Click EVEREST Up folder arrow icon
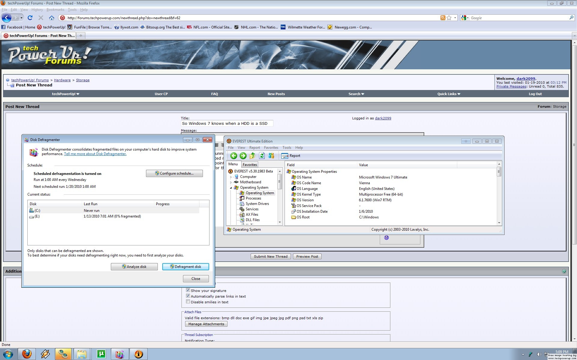This screenshot has width=577, height=360. click(x=252, y=156)
